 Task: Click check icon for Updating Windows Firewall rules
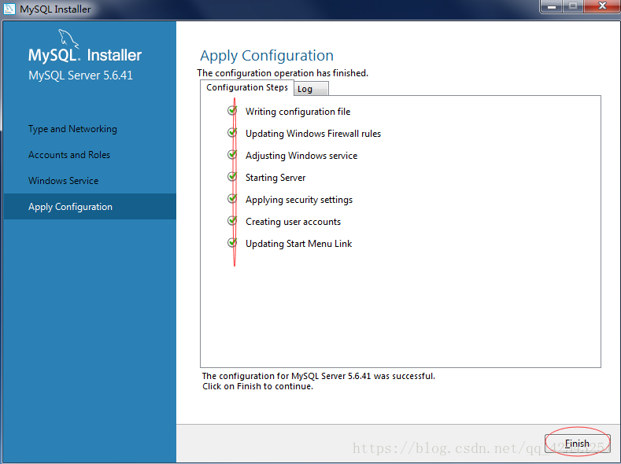click(232, 132)
